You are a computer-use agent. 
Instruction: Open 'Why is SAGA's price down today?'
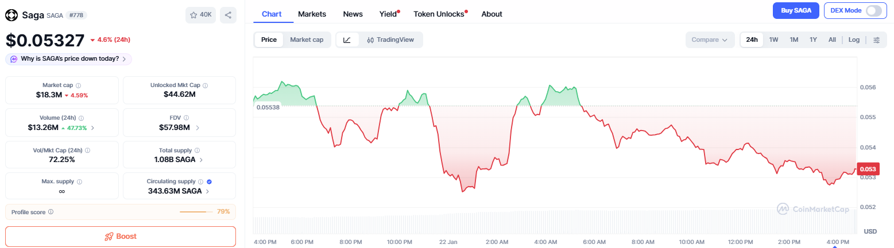(68, 59)
